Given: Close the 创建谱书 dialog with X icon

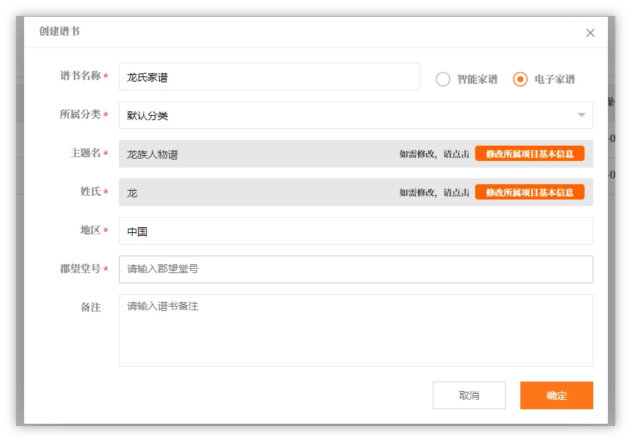Looking at the screenshot, I should 590,33.
